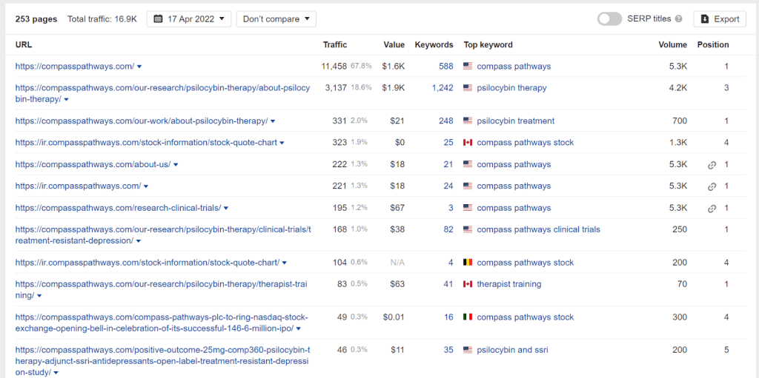Expand arrow beside the therapist-training URL
This screenshot has width=759, height=378.
tap(39, 296)
